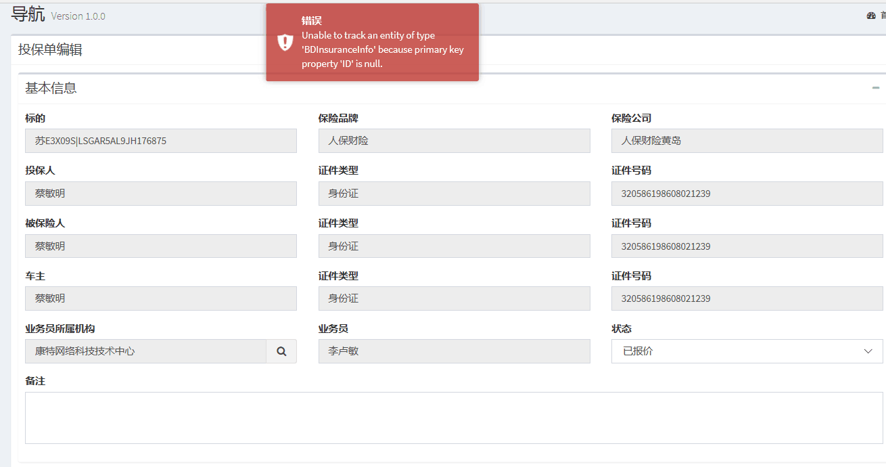Click the 保险公司 field showing 人保财险黄岛
886x467 pixels.
[747, 141]
